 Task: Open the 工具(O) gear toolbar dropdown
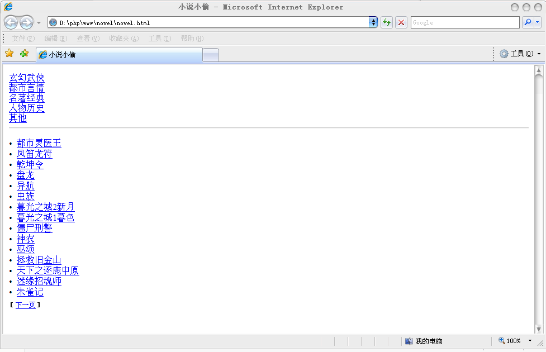click(520, 54)
